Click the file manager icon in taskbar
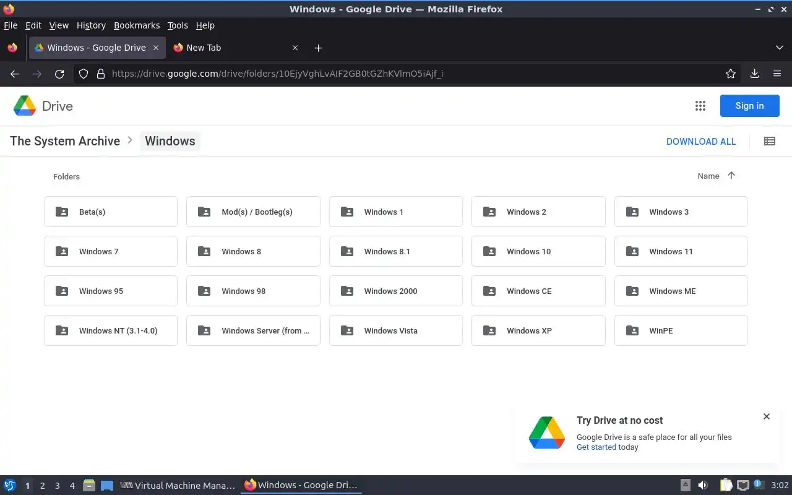The image size is (792, 495). [x=89, y=486]
